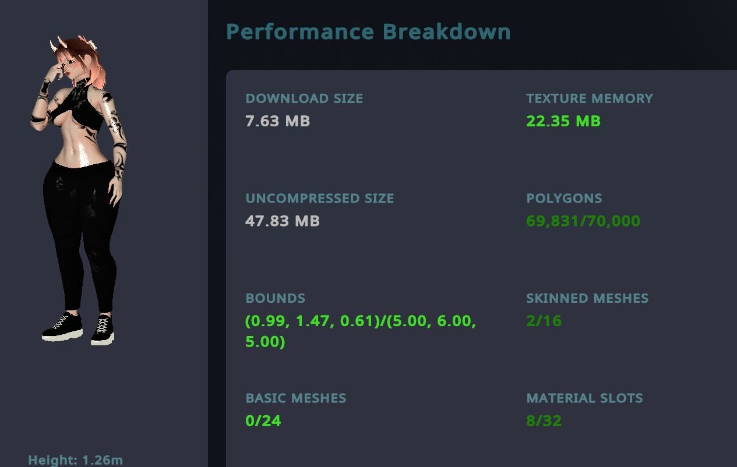Click the avatar's white-soled sneakers

pyautogui.click(x=78, y=329)
